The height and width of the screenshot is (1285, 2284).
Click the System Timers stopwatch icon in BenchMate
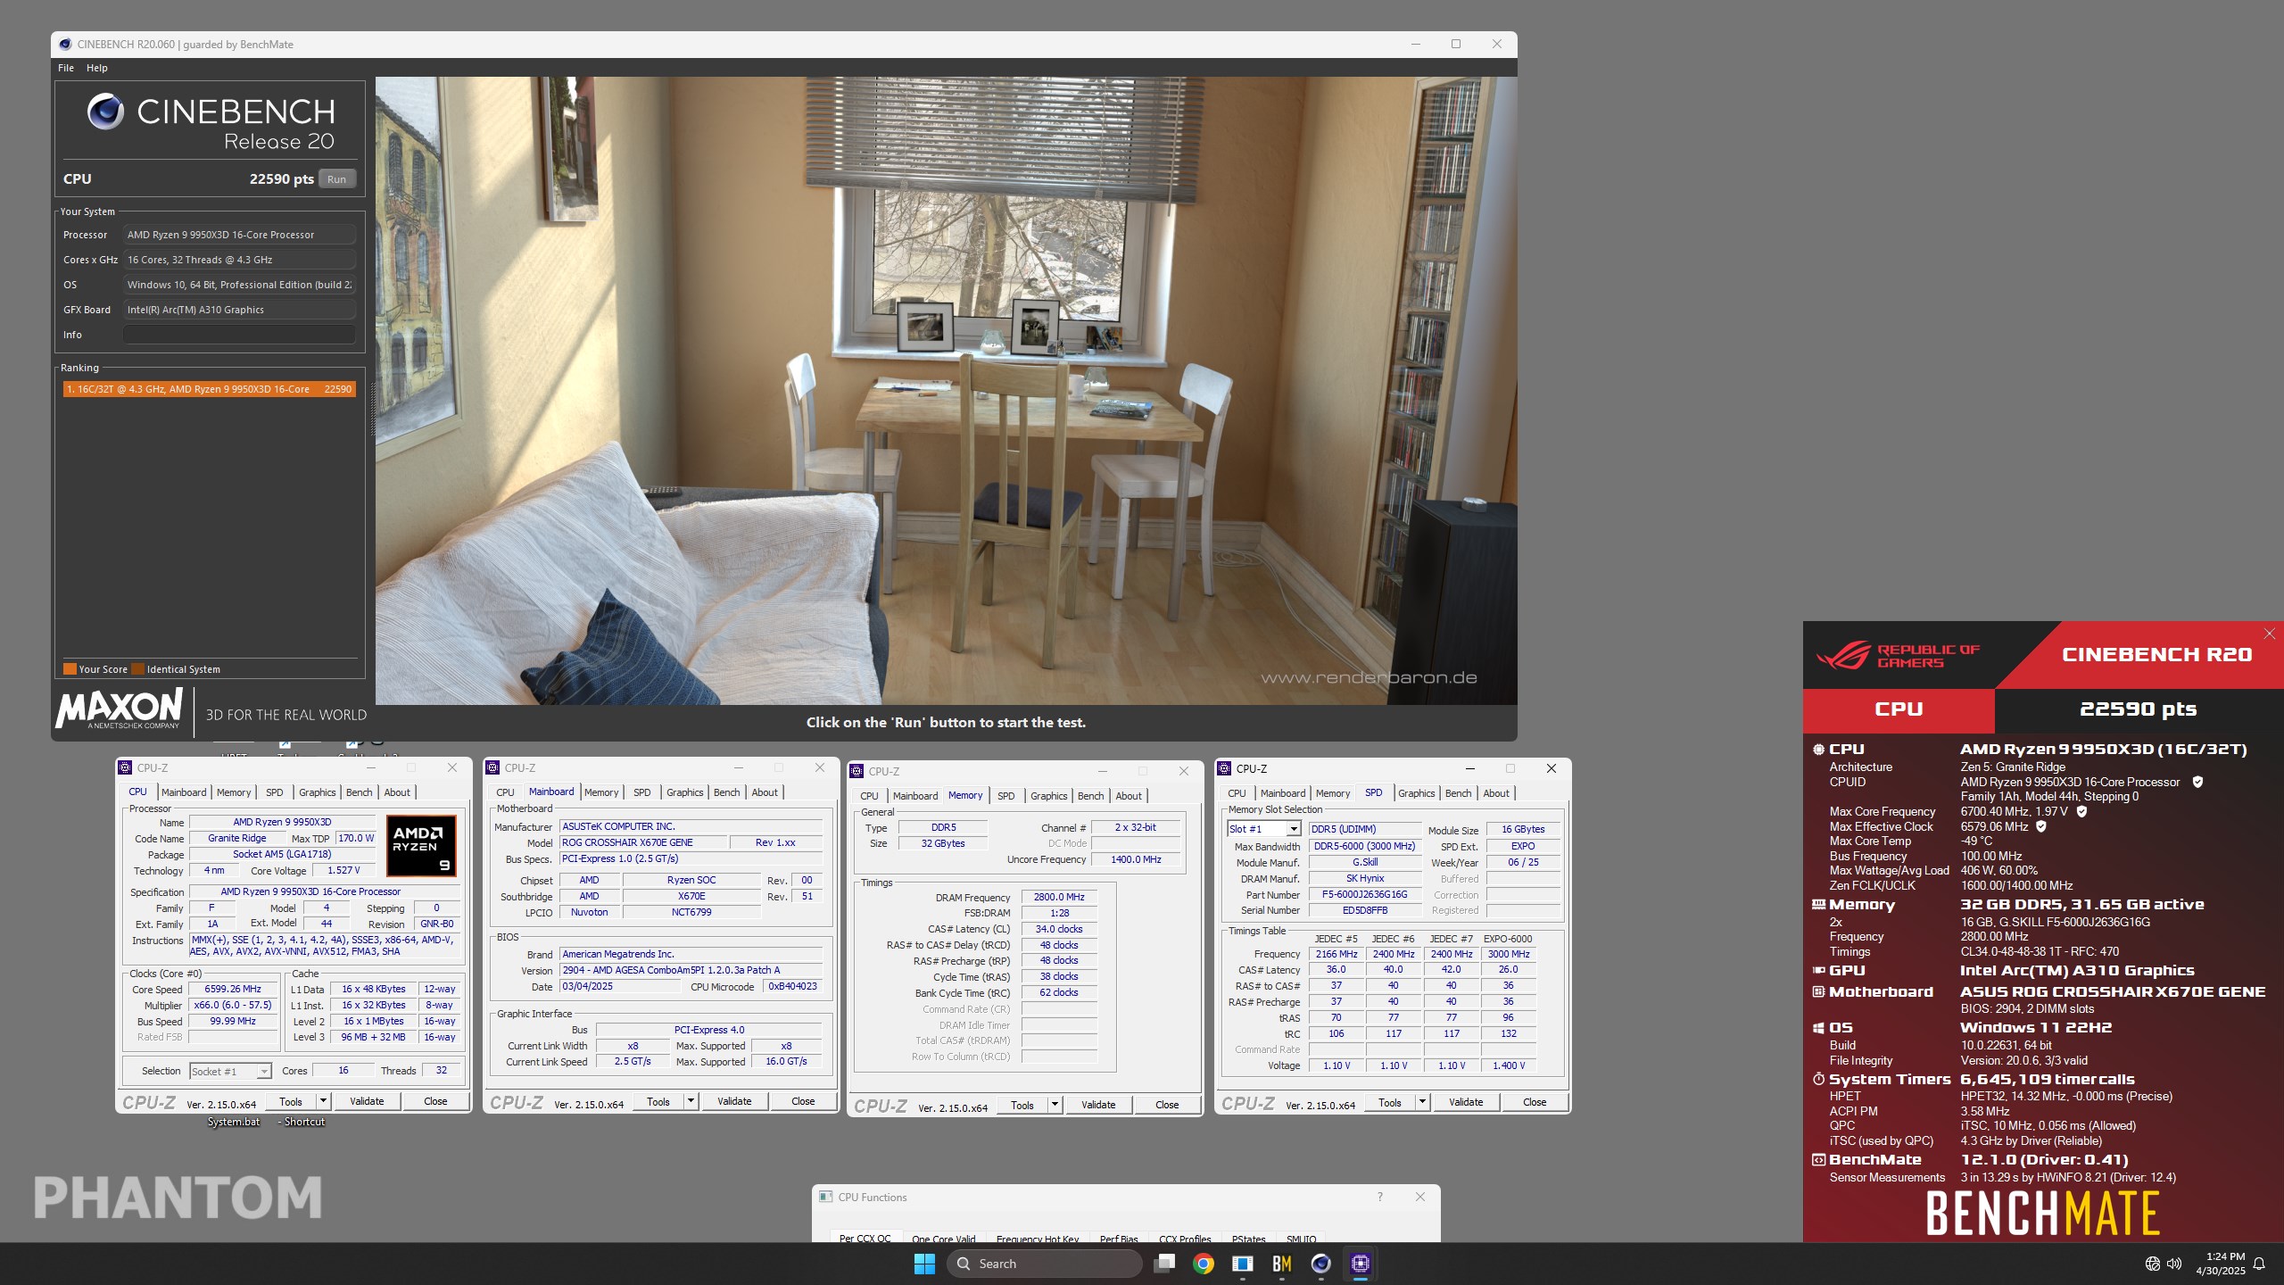point(1818,1080)
